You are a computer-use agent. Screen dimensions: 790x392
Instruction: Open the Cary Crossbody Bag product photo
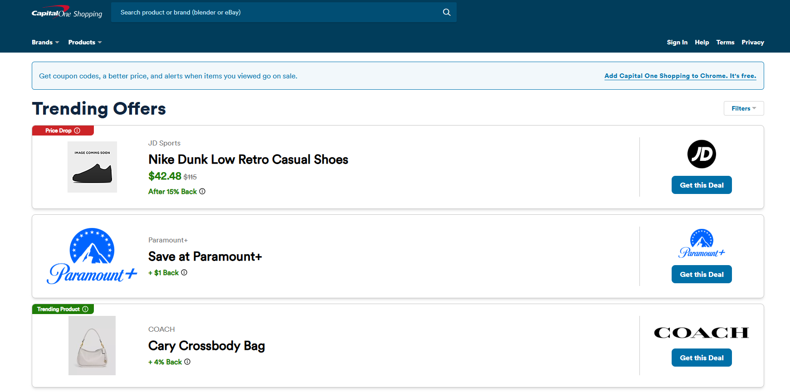pos(92,345)
